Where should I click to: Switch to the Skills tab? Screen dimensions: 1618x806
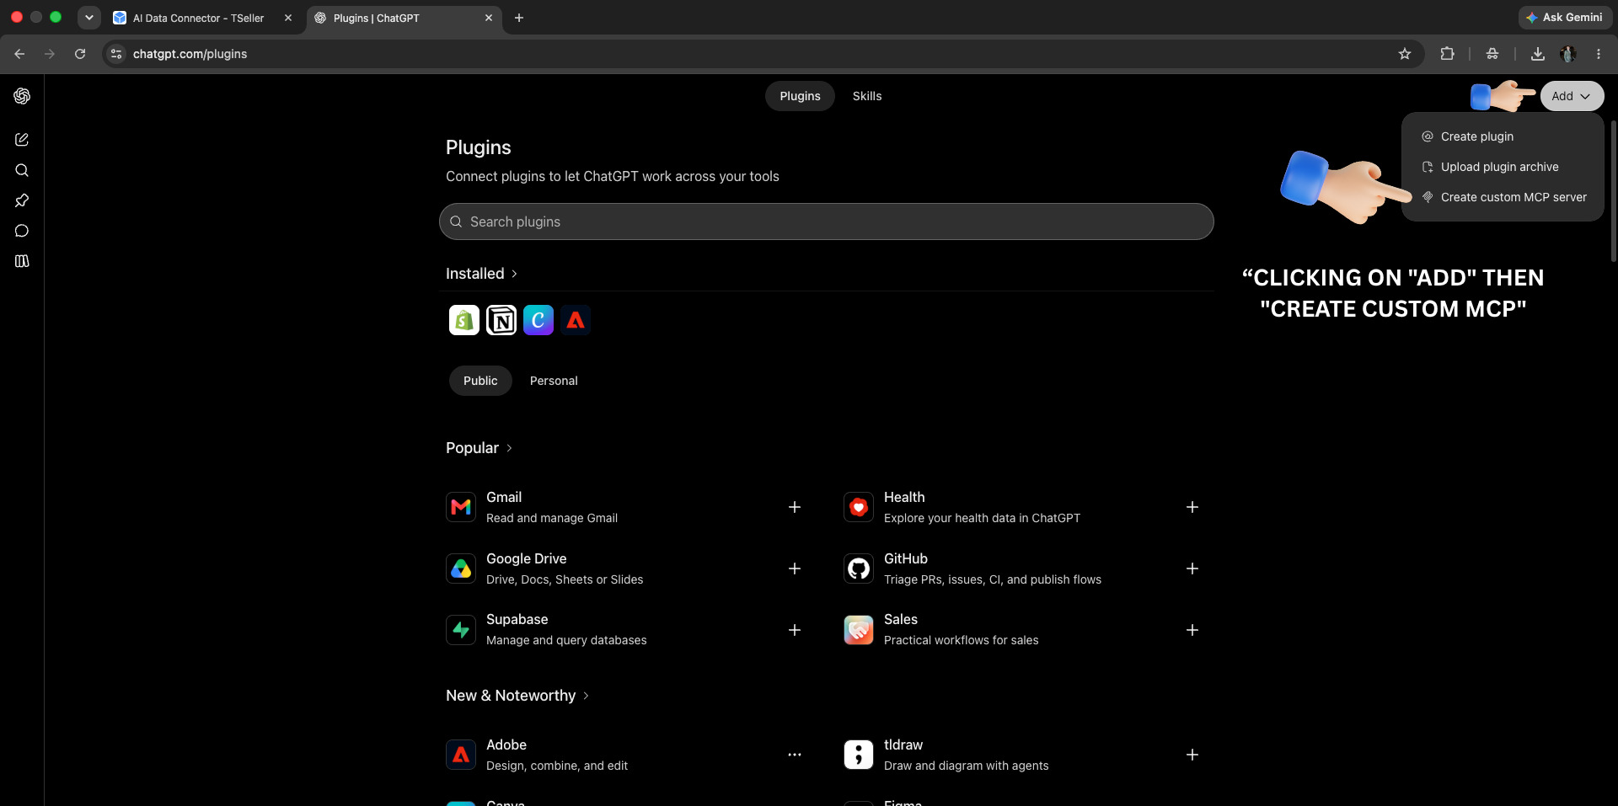(867, 96)
